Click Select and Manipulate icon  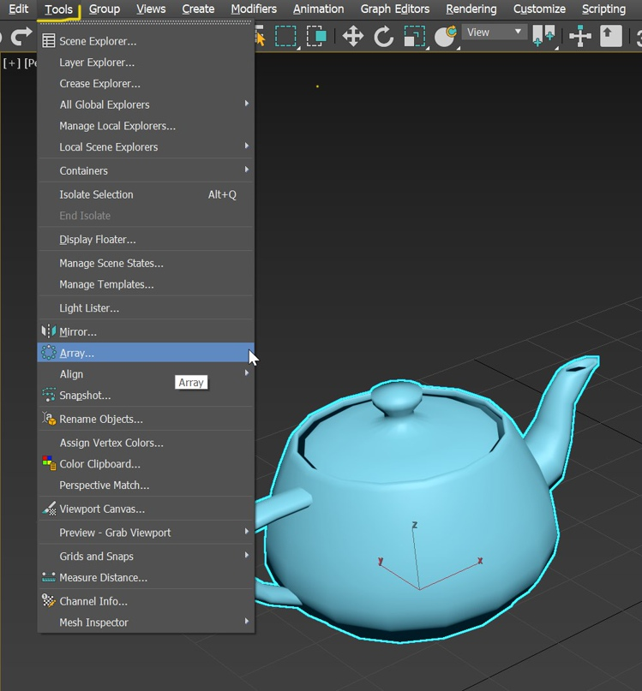click(580, 36)
